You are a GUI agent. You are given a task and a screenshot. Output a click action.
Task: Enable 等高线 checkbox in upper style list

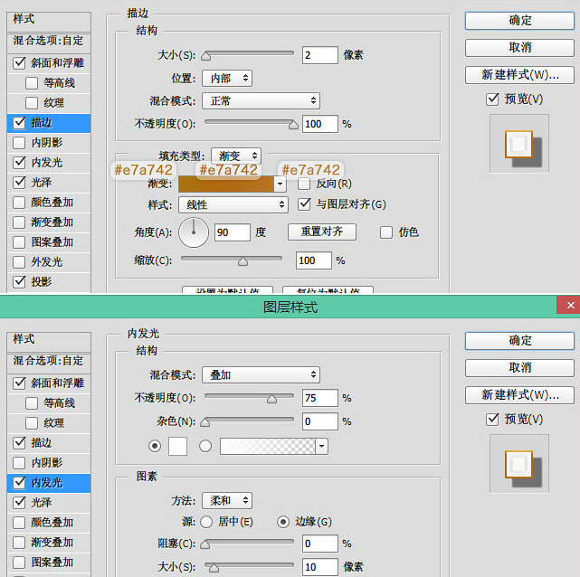coord(32,83)
